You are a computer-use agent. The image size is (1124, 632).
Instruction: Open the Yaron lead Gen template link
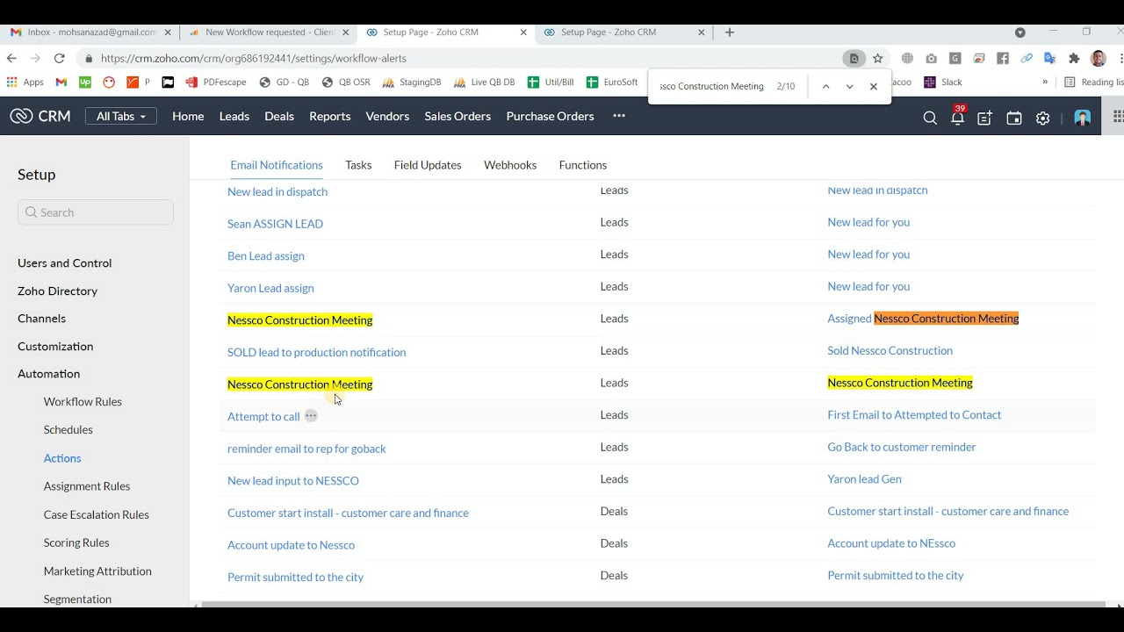coord(864,478)
